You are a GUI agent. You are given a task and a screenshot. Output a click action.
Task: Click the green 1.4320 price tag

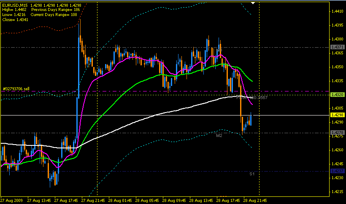coord(338,95)
